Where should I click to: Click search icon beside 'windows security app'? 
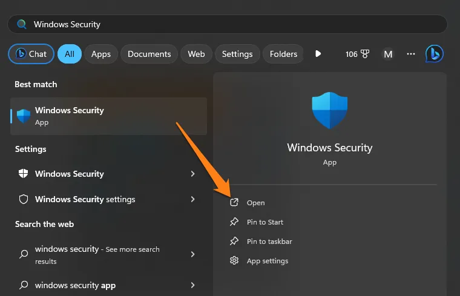24,285
